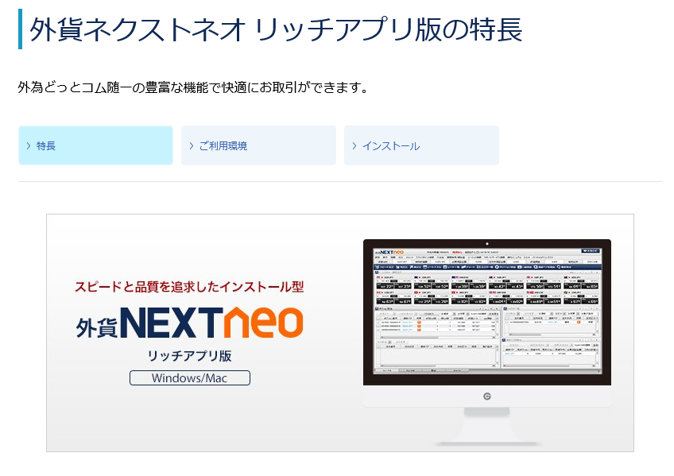Open the ご利用環境 tab
Viewport: 674px width, 476px height.
point(258,145)
